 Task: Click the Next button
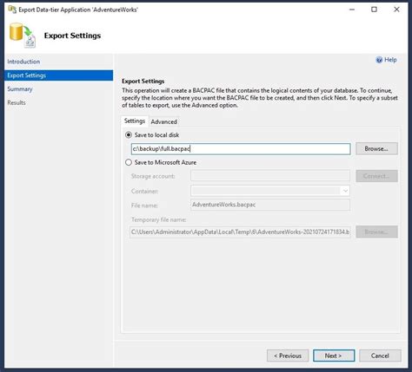[x=334, y=356]
